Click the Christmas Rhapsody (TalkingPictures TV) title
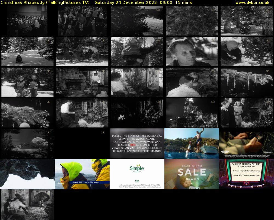Screen dimensions: 274x220 (x=45, y=3)
